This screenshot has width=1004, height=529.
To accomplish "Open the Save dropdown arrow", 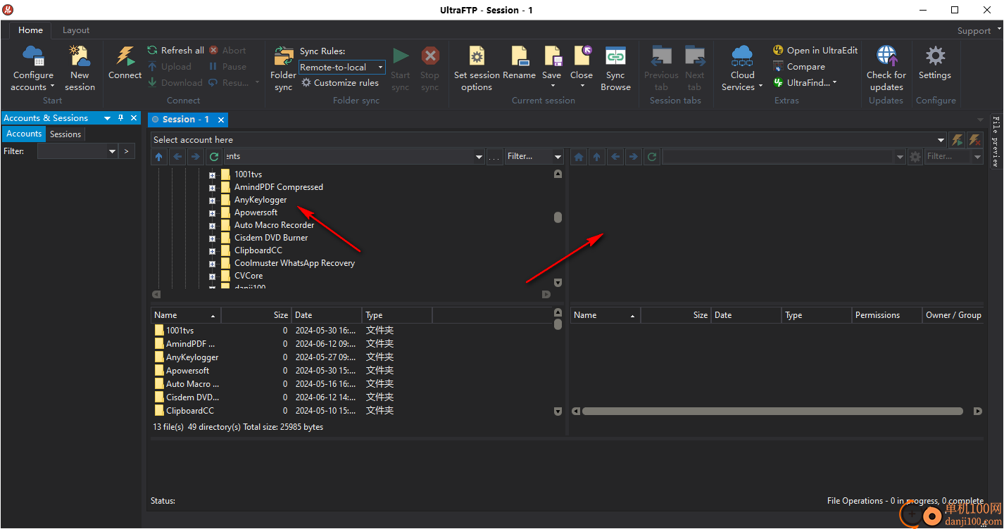I will coord(552,87).
